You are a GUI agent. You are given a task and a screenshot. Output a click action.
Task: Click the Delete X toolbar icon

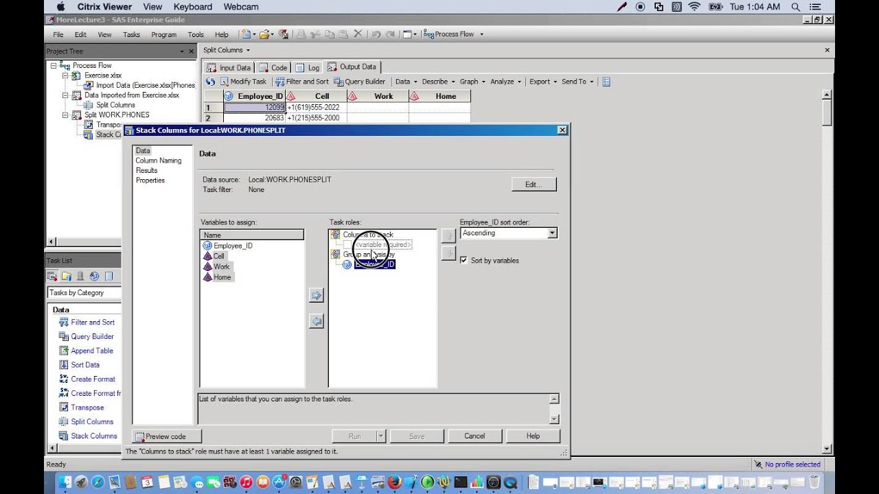coord(358,34)
